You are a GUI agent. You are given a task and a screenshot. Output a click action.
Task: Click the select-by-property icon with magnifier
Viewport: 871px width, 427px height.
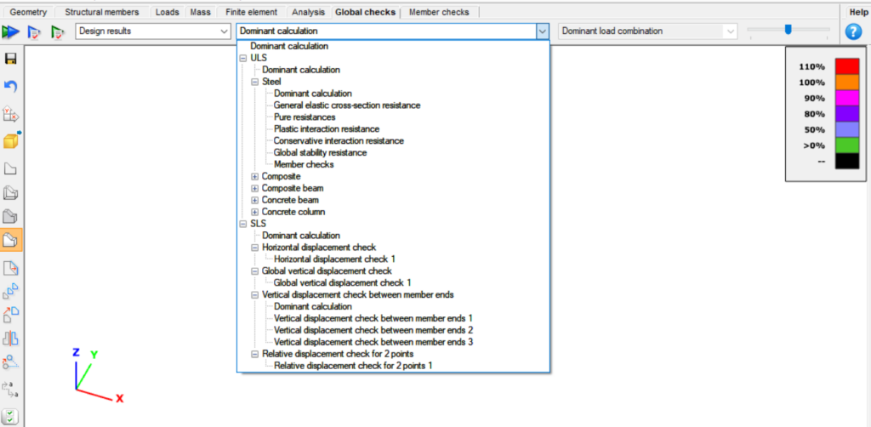coord(11,362)
